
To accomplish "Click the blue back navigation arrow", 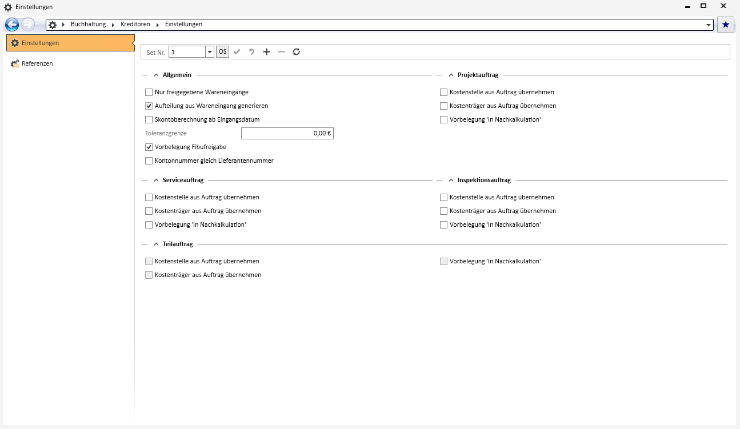I will [11, 25].
